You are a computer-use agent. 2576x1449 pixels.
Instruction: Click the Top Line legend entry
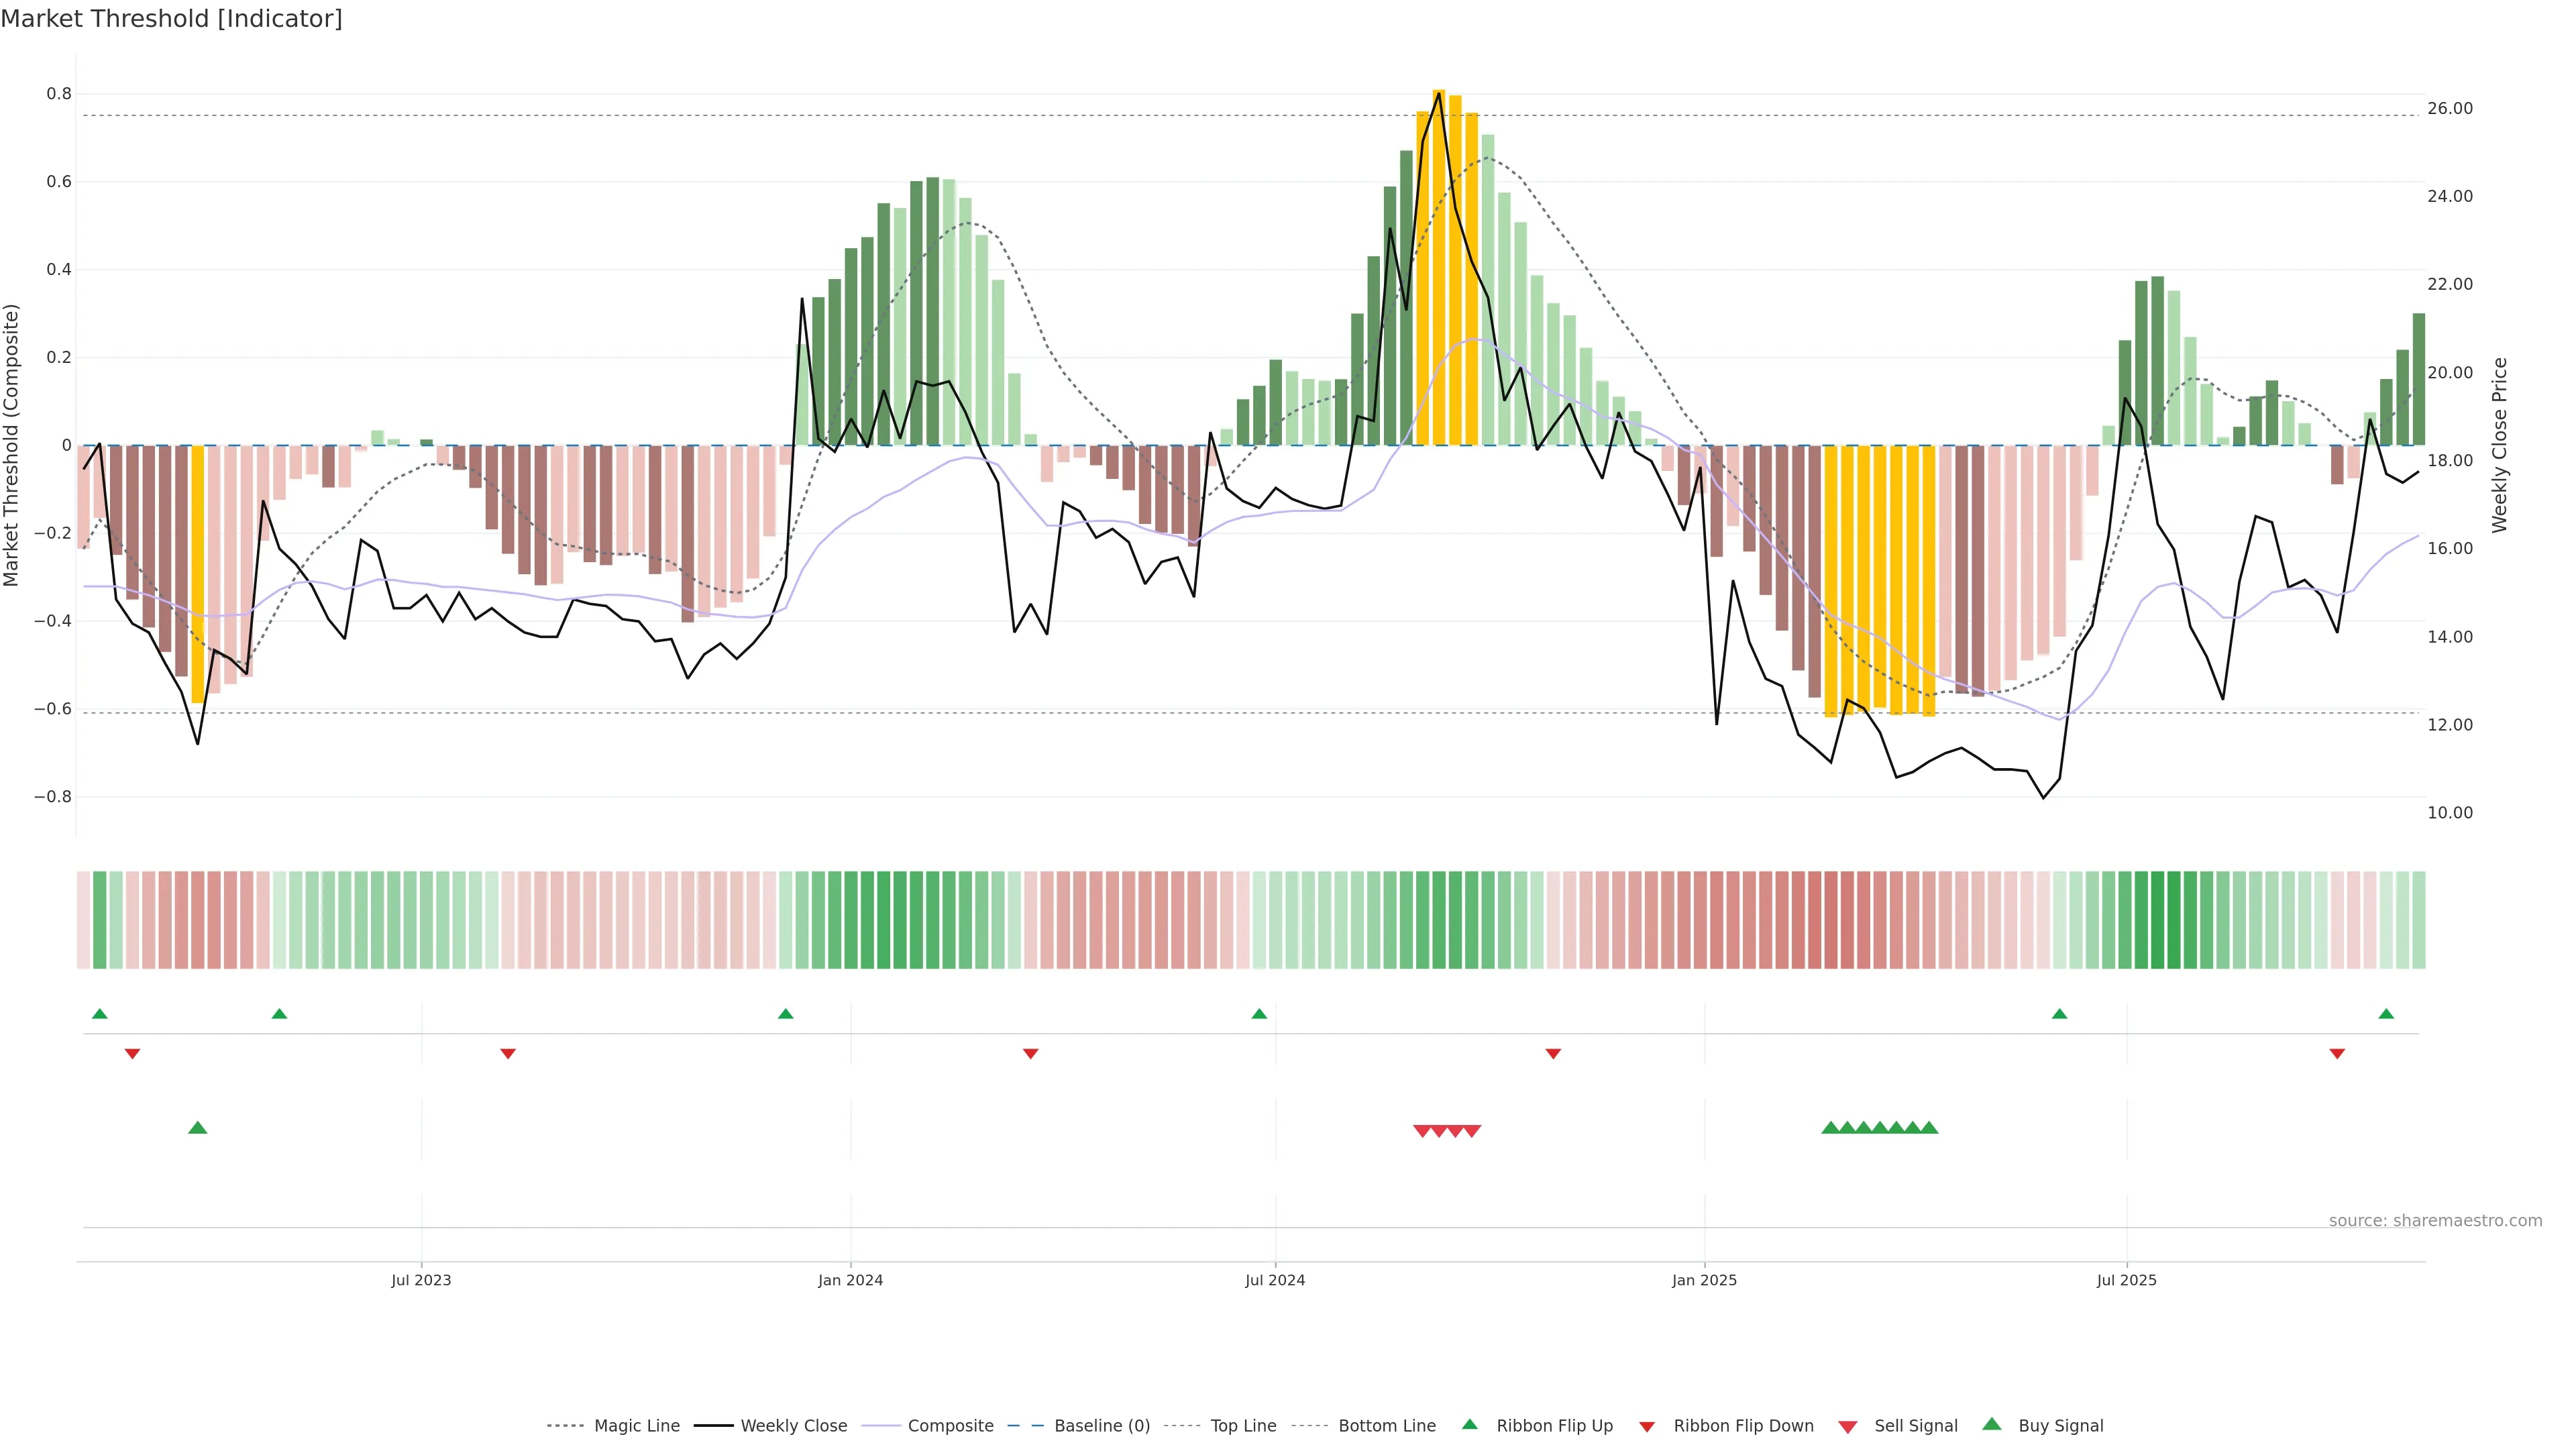[x=1243, y=1426]
